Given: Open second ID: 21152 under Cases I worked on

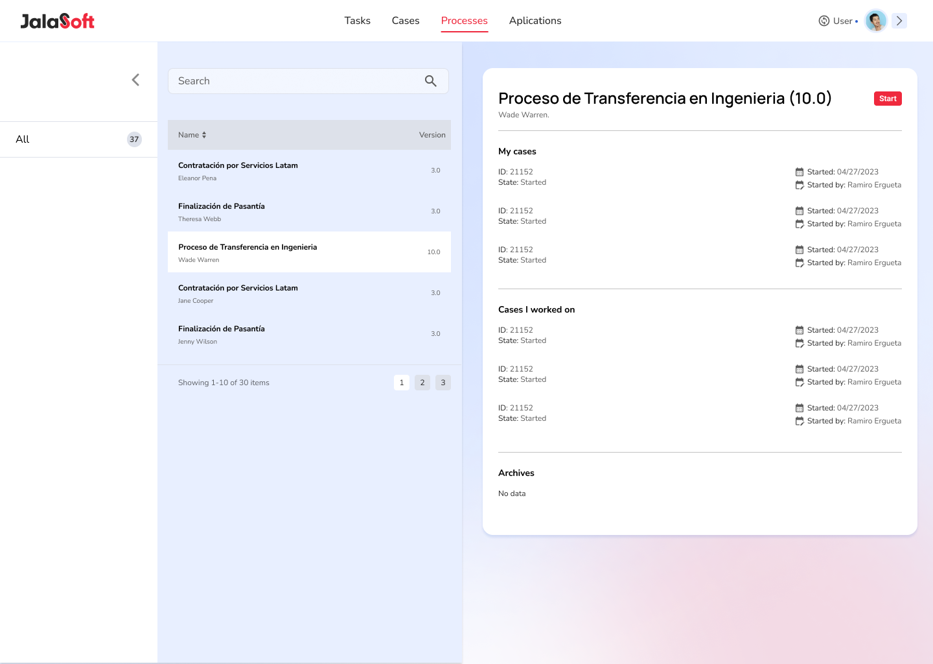Looking at the screenshot, I should (516, 369).
